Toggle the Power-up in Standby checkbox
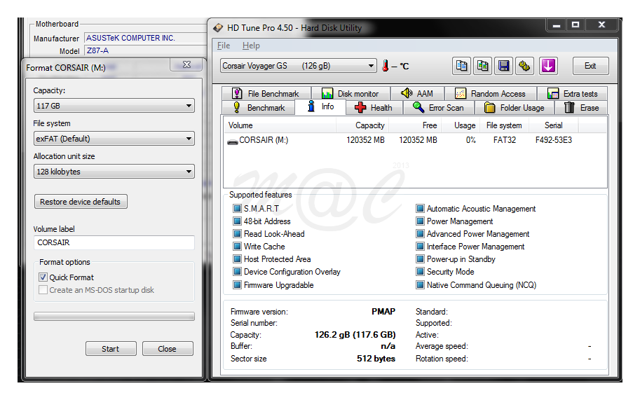 (x=420, y=259)
